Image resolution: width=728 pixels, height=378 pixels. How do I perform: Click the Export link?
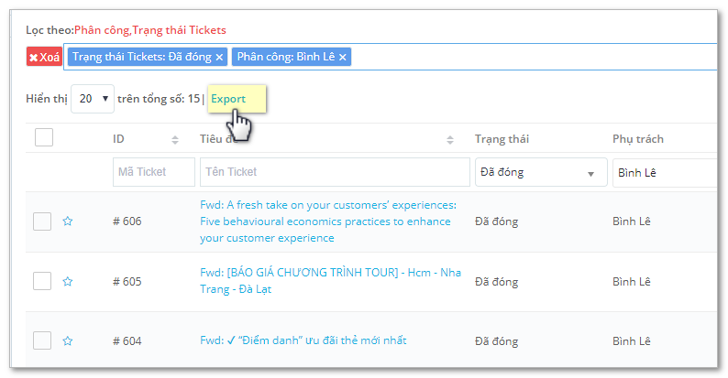pos(228,99)
